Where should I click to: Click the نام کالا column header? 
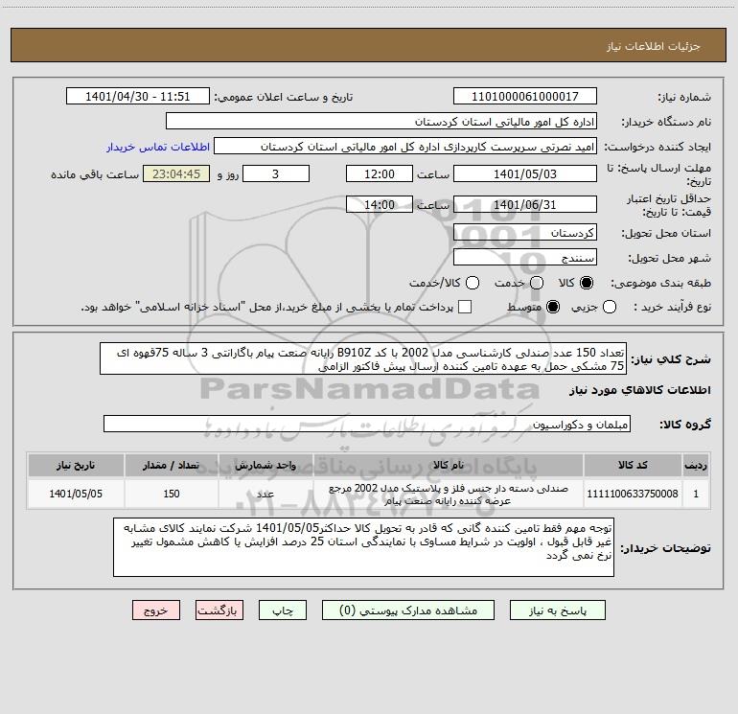pos(449,465)
